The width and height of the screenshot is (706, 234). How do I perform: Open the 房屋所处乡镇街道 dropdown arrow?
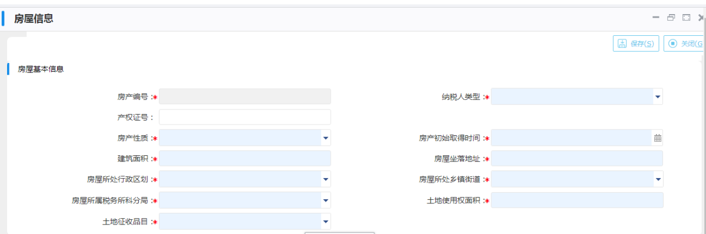(x=657, y=179)
